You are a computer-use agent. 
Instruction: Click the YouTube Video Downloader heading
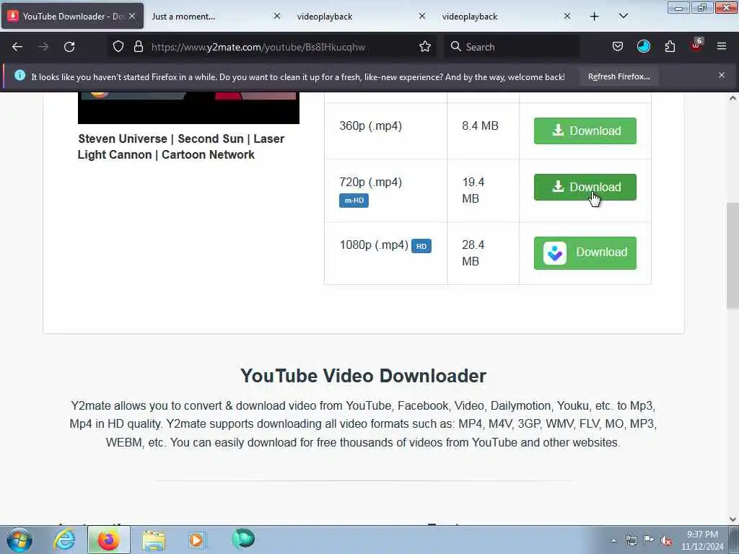pos(363,376)
